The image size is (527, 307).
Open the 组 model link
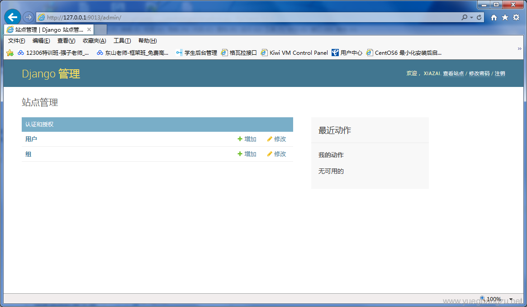(28, 154)
